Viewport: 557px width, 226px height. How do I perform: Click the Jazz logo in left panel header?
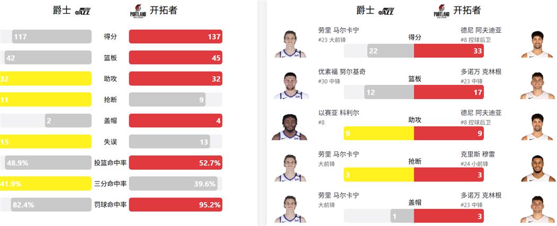[x=83, y=11]
